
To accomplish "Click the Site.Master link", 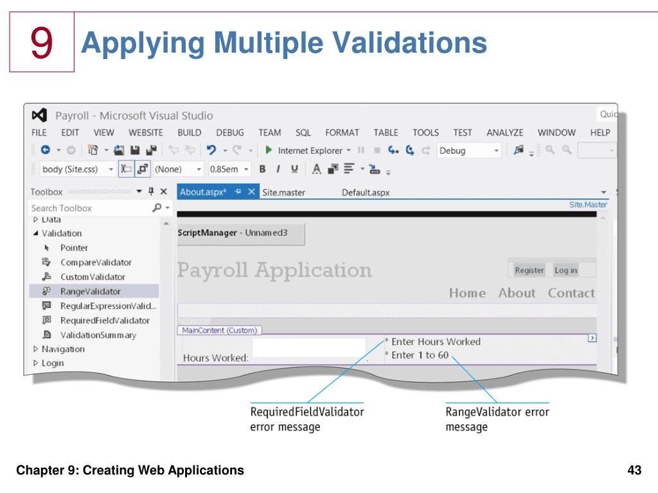I will [x=588, y=205].
